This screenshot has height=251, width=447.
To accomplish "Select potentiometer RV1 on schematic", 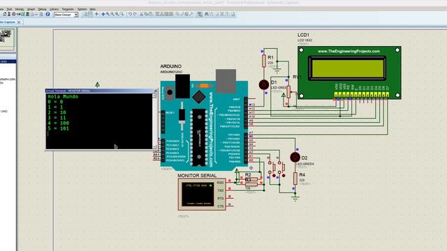I will point(288,92).
